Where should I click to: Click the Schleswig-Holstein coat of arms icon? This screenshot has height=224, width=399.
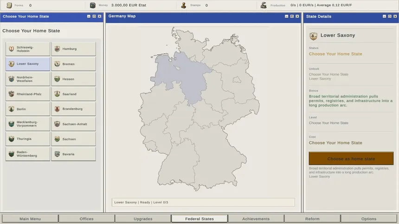click(12, 49)
